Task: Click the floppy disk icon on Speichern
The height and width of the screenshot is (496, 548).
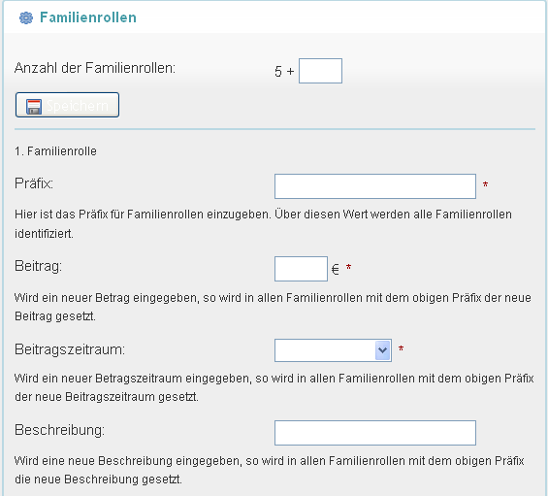Action: (x=34, y=107)
